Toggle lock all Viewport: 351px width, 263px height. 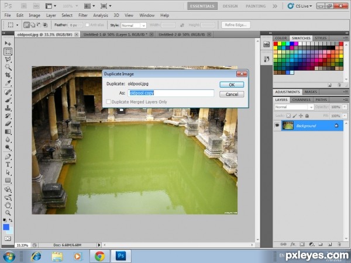(307, 116)
